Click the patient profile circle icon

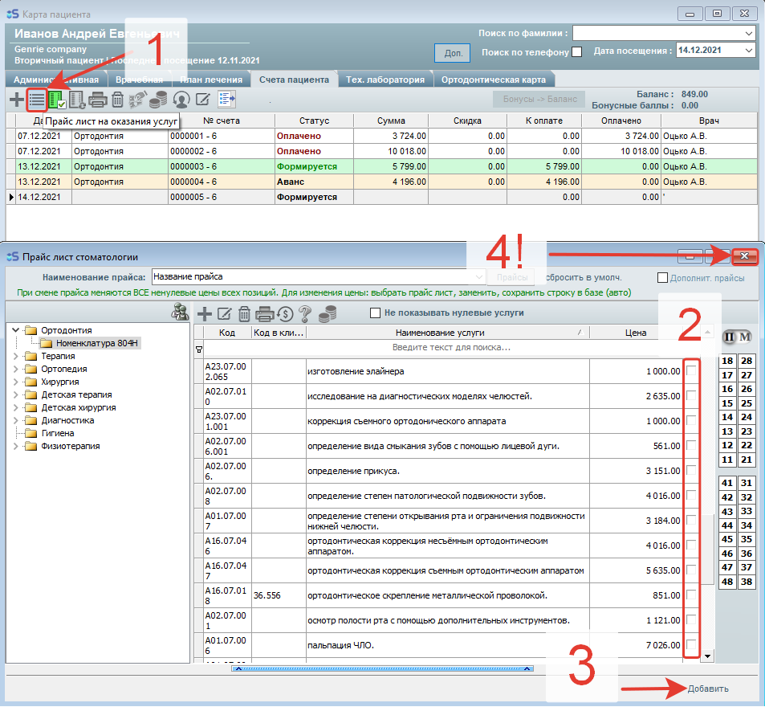click(x=181, y=100)
